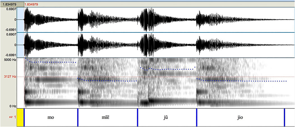Viewport: 295px width, 127px height.
Task: Click the boundary at end of jio
Action: tap(284, 117)
